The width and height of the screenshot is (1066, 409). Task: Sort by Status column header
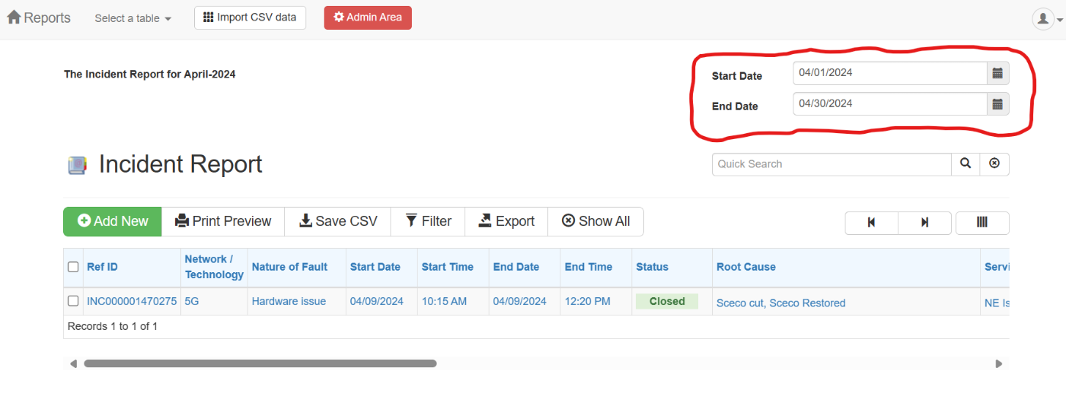(x=653, y=267)
